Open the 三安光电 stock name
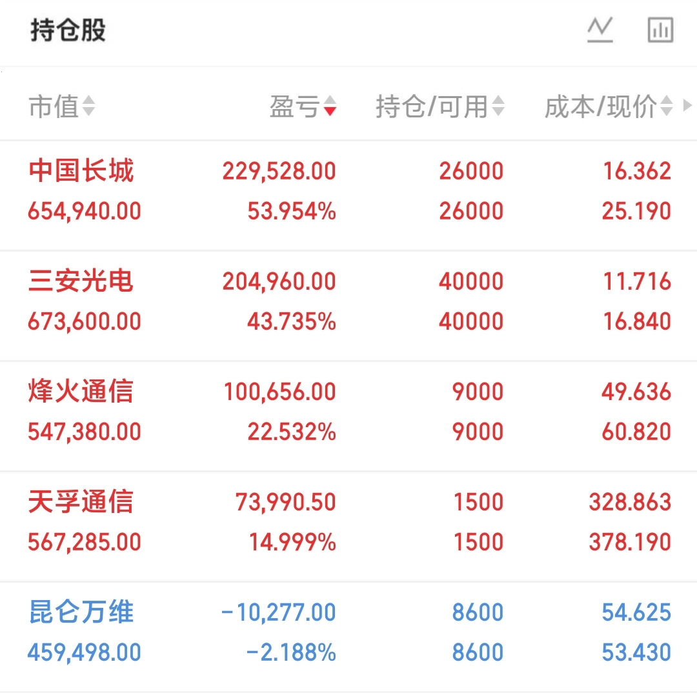Viewport: 697px width, 693px height. pyautogui.click(x=81, y=281)
